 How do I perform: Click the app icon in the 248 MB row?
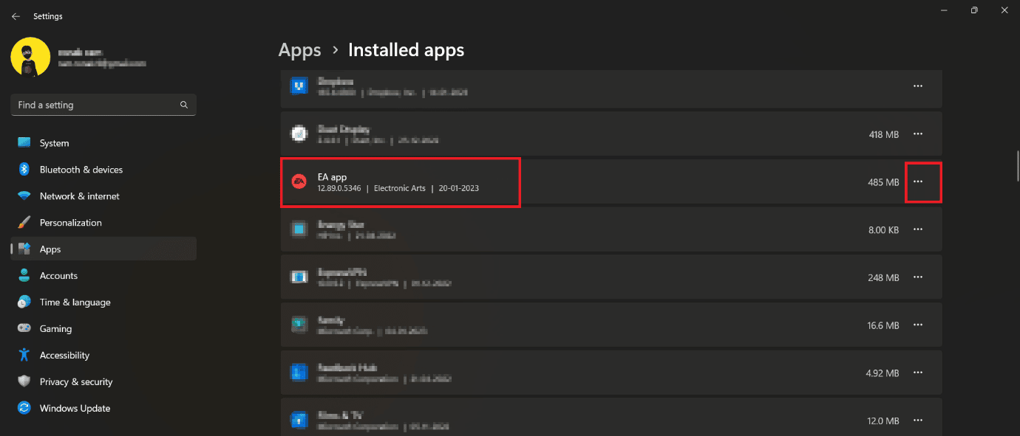[299, 277]
